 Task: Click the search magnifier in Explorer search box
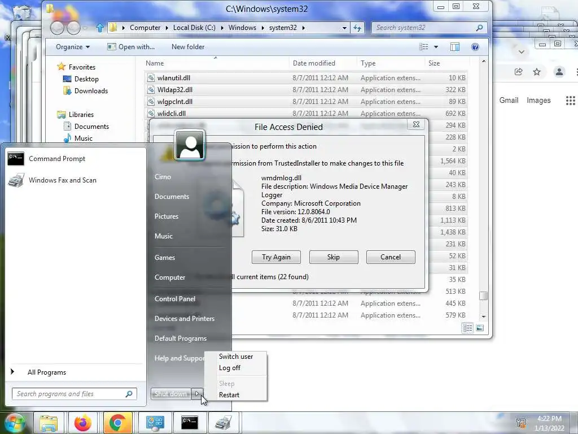[479, 28]
